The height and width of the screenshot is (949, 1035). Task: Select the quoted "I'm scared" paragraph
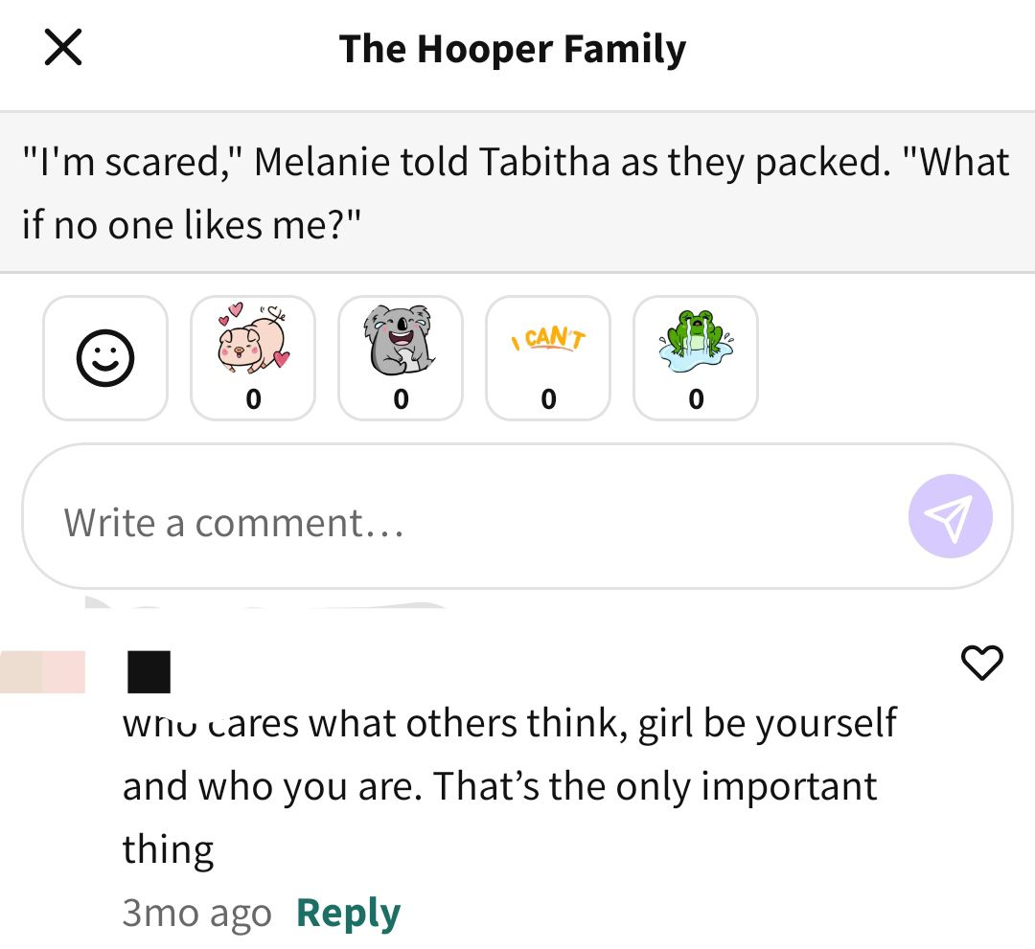517,192
